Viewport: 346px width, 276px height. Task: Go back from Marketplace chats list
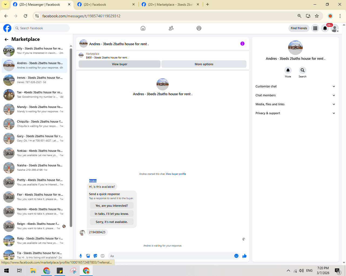[x=6, y=40]
